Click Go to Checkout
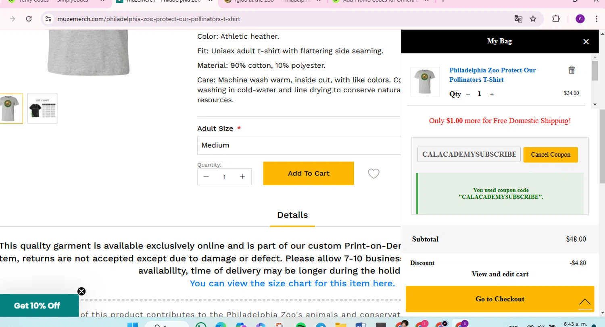The width and height of the screenshot is (605, 327). (x=500, y=299)
